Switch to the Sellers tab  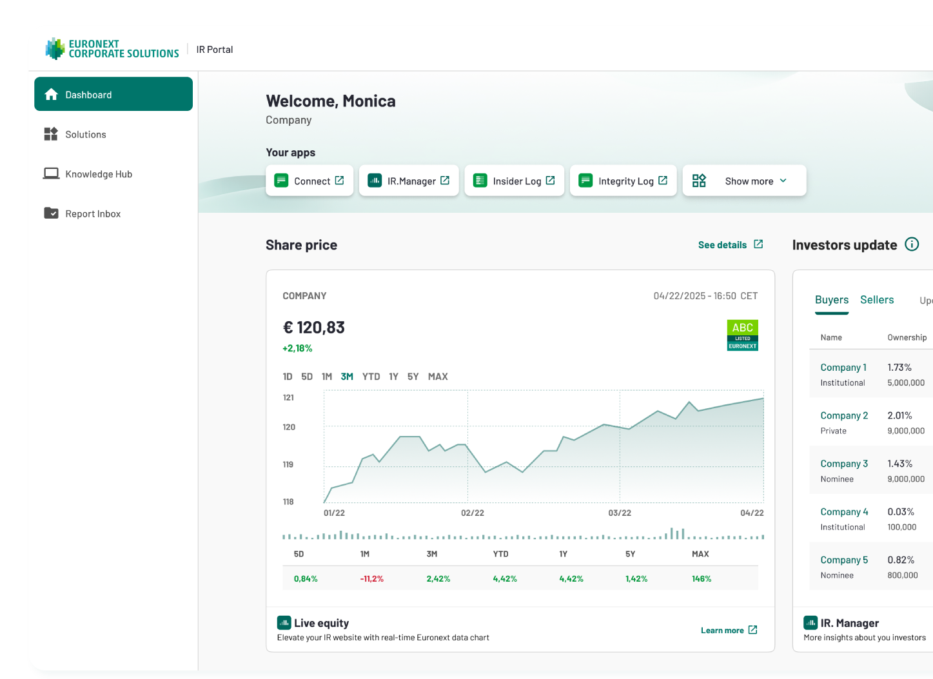[877, 300]
